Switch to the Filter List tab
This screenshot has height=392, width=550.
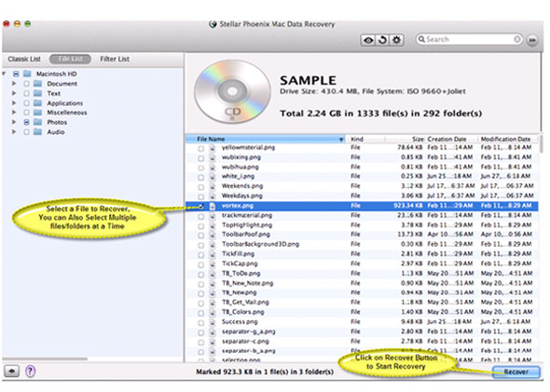115,60
